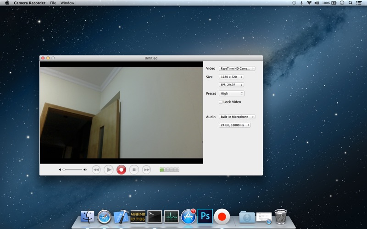Viewport: 367px width, 229px height.
Task: Open Safari from the Dock
Action: (x=104, y=217)
